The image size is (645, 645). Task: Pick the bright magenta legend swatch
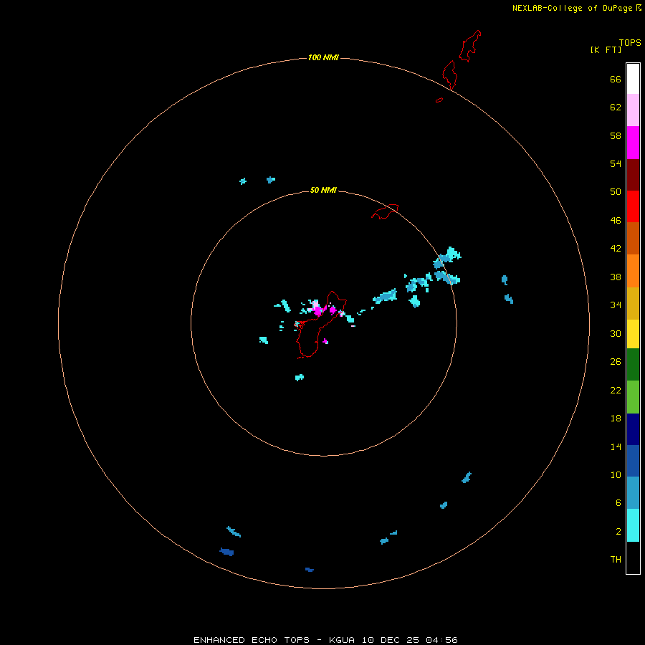point(633,143)
